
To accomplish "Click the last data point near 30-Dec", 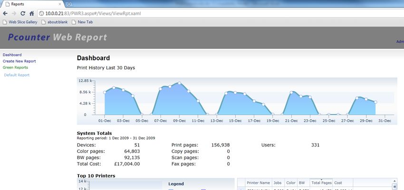I will point(375,102).
